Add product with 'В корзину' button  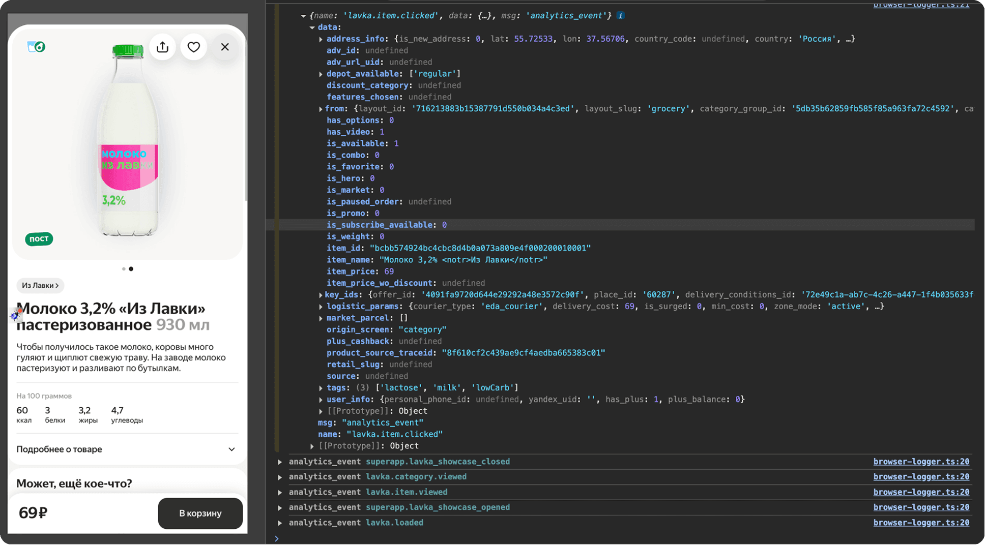(x=200, y=513)
